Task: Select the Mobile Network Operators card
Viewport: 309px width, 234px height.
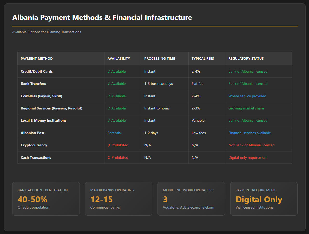Action: (x=191, y=198)
